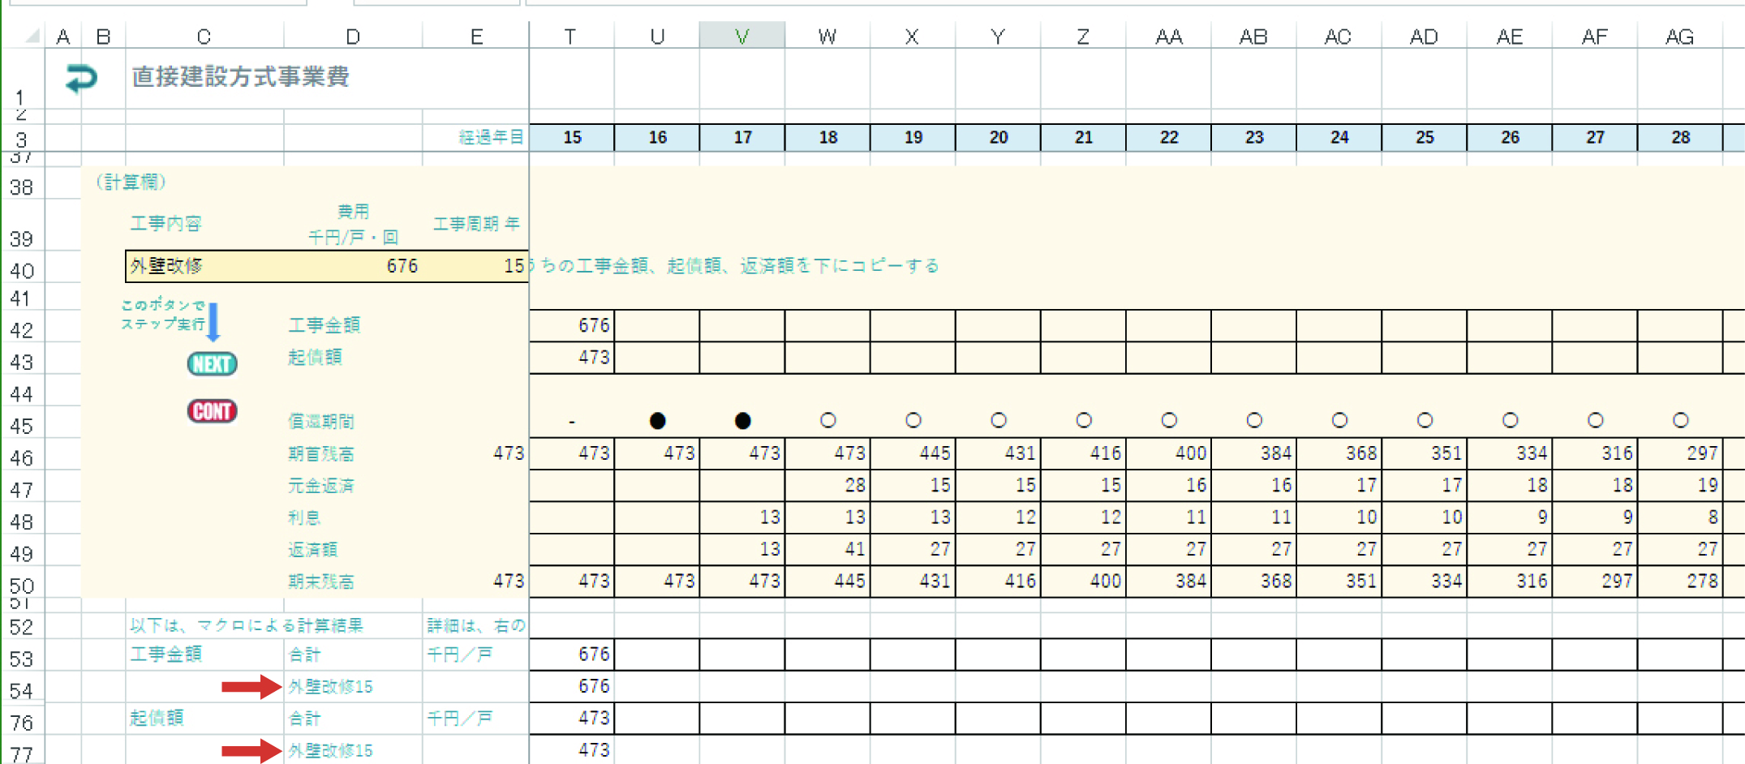The height and width of the screenshot is (764, 1745).
Task: Click the 外壁改修 input cell
Action: [x=204, y=266]
